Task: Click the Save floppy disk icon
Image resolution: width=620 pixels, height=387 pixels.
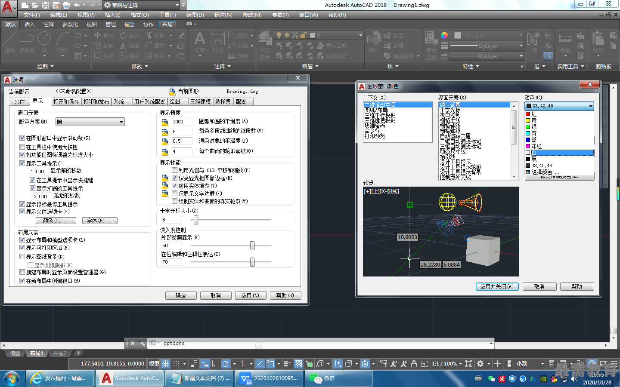Action: [45, 5]
